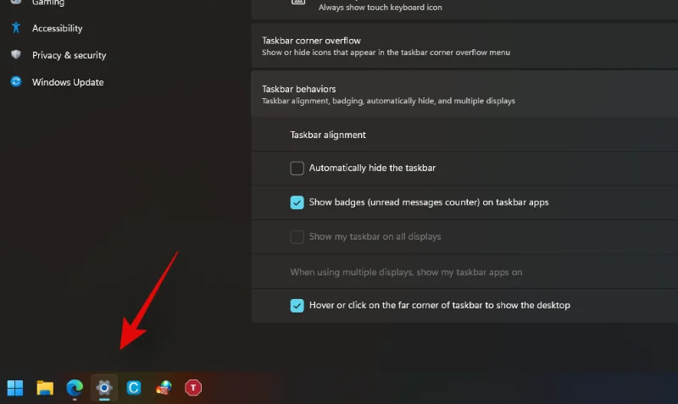
Task: Uncheck Show badges on taskbar apps
Action: tap(297, 202)
